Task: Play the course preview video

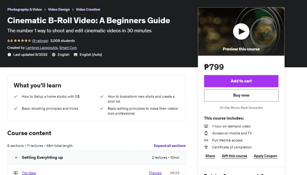Action: 241,31
